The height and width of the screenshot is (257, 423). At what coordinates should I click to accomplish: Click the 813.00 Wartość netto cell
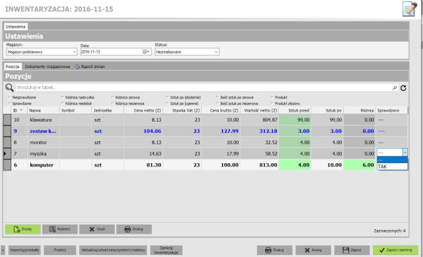[x=260, y=165]
